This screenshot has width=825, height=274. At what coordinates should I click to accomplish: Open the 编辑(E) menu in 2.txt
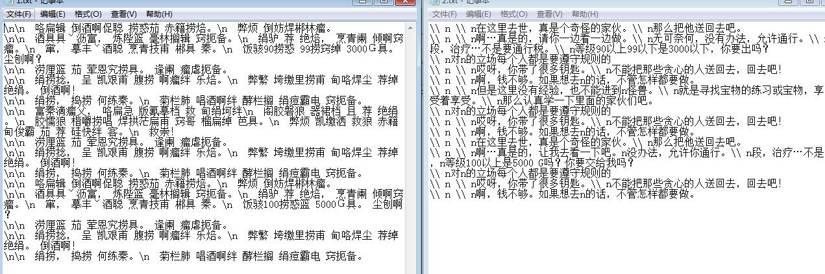(478, 14)
